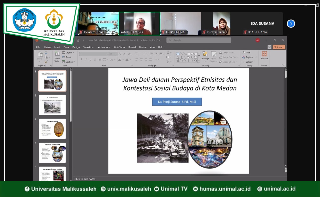Screen dimensions: 320x197
Task: Open the Slide Show tab
Action: tap(119, 47)
